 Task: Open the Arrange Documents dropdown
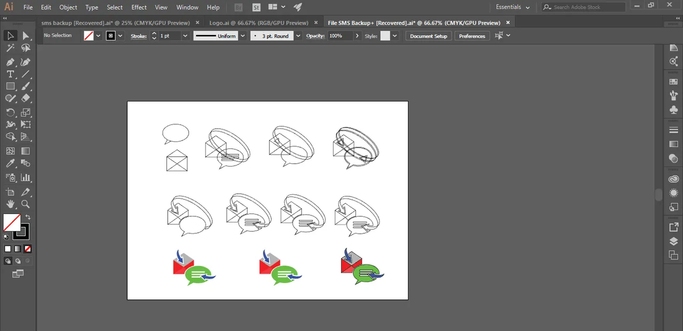[276, 7]
